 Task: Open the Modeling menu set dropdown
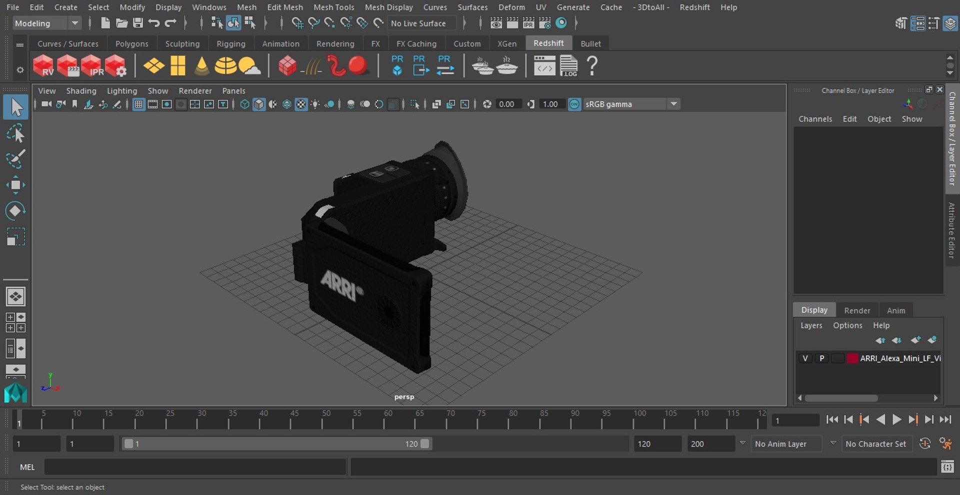tap(47, 23)
